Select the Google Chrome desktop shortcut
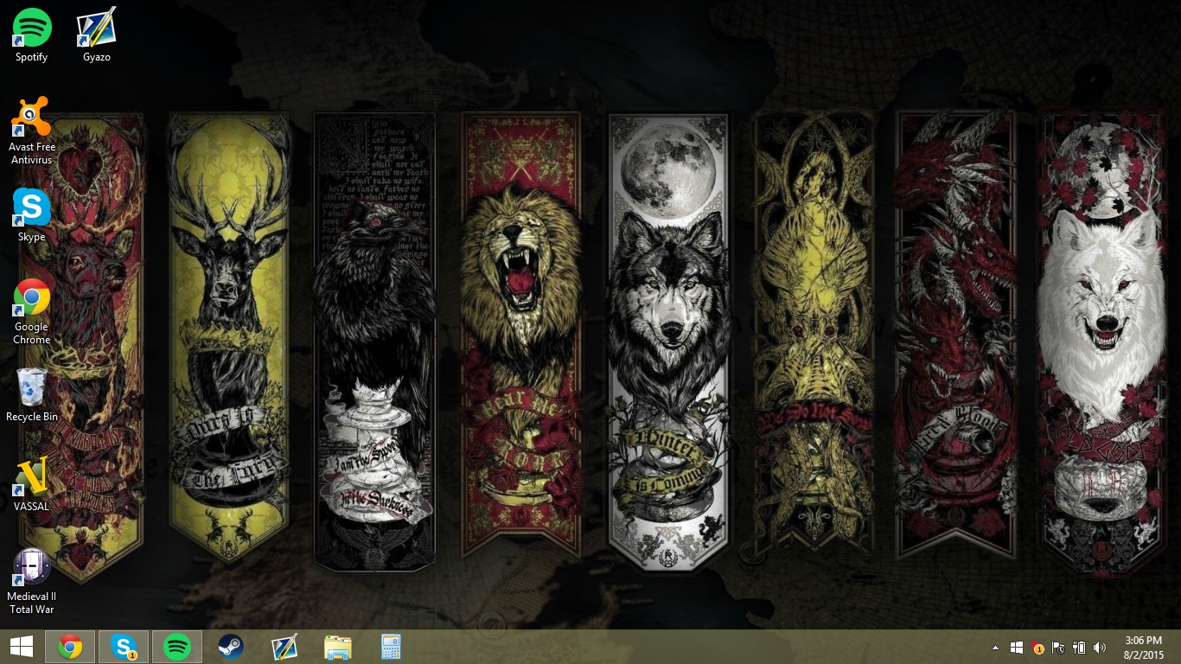The height and width of the screenshot is (664, 1181). pos(32,311)
